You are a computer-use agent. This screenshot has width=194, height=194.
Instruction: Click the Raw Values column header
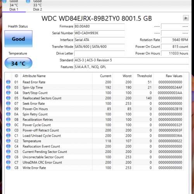174,76
